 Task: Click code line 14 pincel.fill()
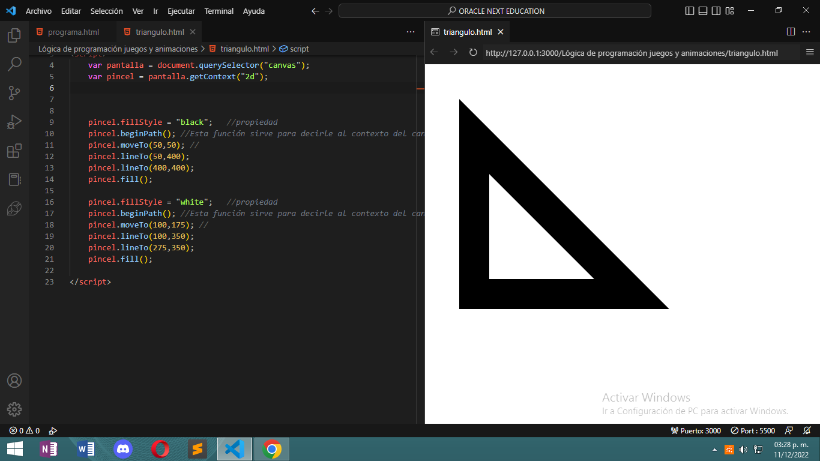(120, 179)
